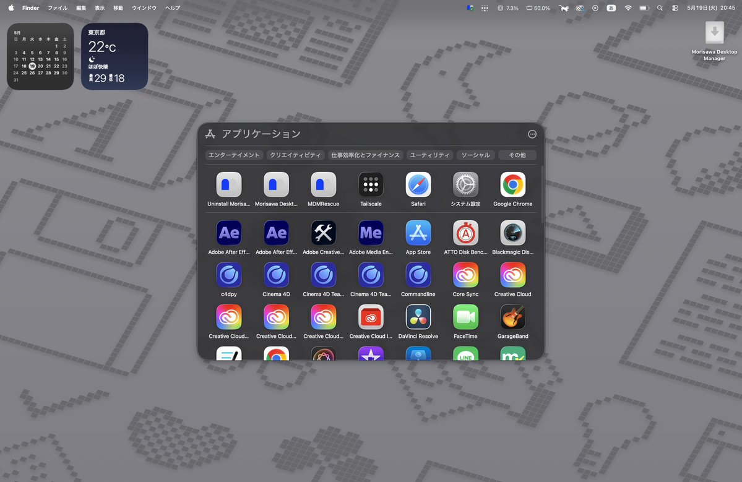Viewport: 742px width, 482px height.
Task: Open the ヘルプ menu
Action: coord(173,8)
